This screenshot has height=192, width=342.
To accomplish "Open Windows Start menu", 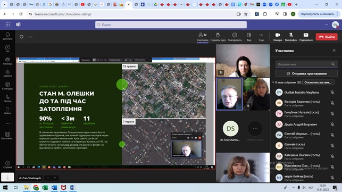I will pos(5,187).
